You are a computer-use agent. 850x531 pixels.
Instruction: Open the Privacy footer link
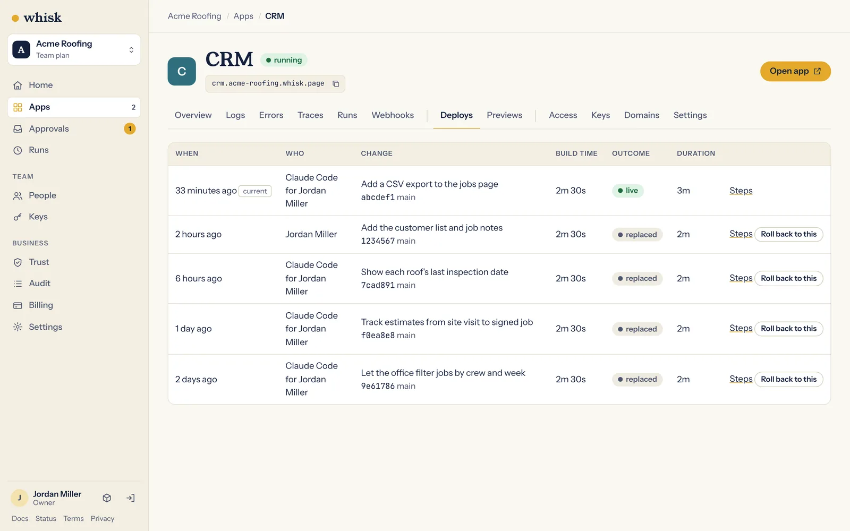click(103, 519)
